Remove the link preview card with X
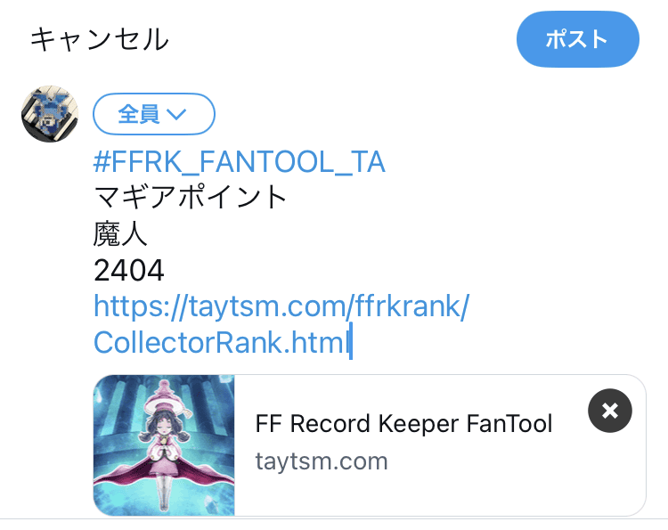Image resolution: width=668 pixels, height=530 pixels. tap(609, 411)
